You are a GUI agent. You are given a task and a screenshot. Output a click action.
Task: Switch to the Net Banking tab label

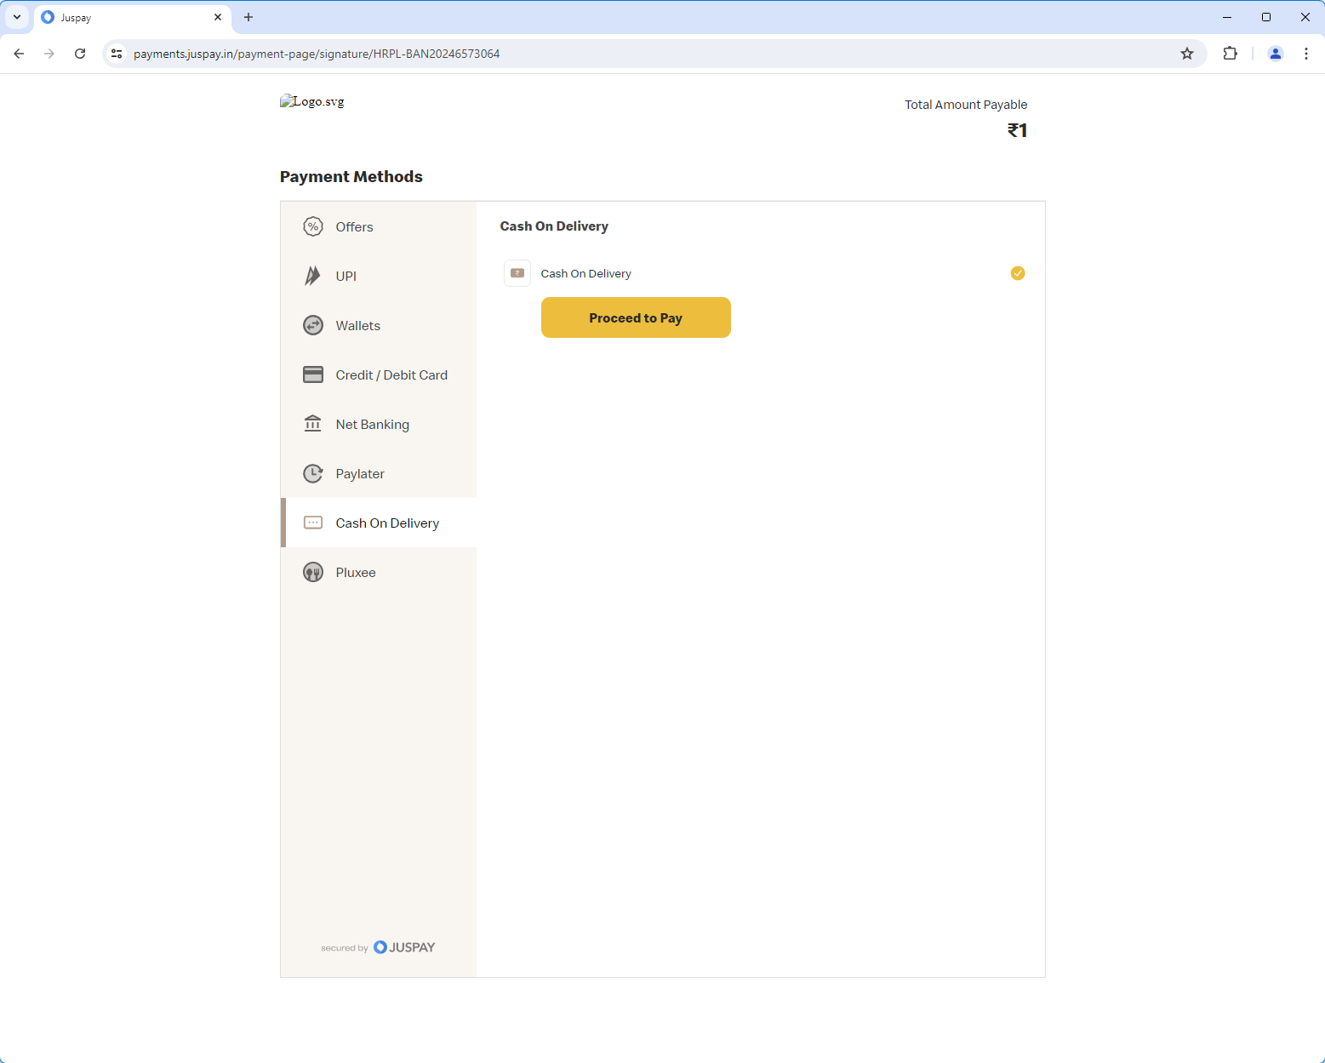(373, 424)
